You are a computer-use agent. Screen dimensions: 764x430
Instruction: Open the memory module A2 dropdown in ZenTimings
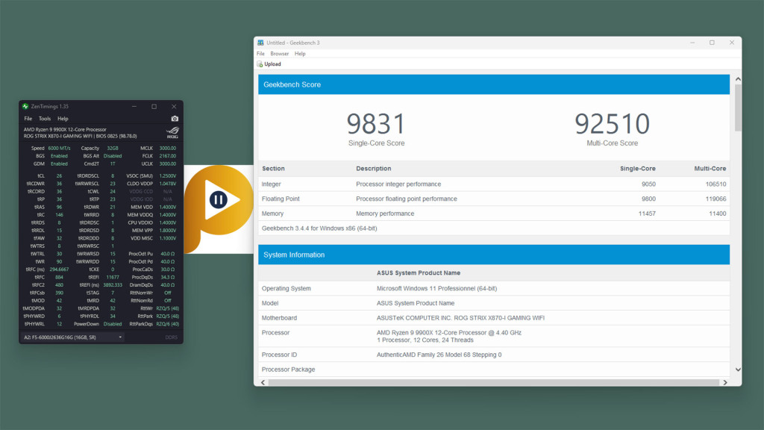(73, 337)
